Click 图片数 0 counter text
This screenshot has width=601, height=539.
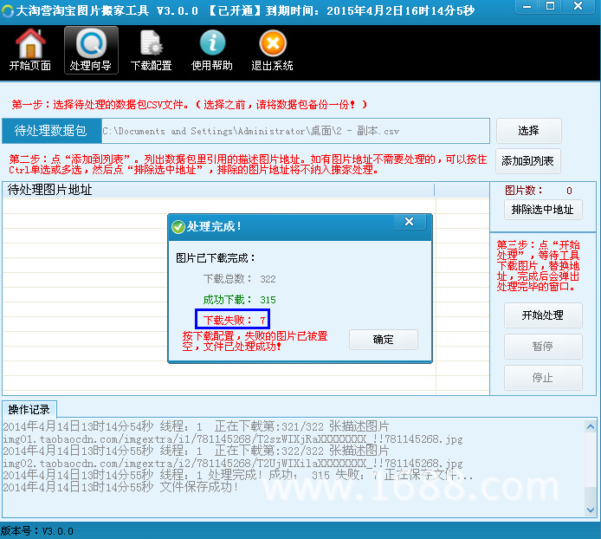point(538,191)
